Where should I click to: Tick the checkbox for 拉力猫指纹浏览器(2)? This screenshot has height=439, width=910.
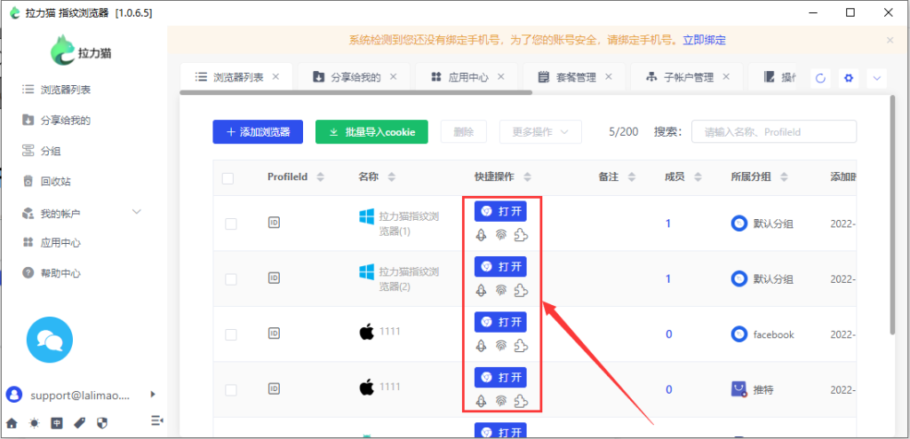click(x=231, y=279)
